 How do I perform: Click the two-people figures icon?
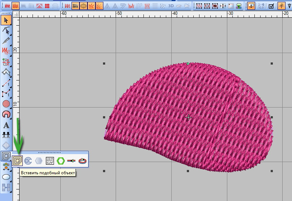pyautogui.click(x=6, y=135)
